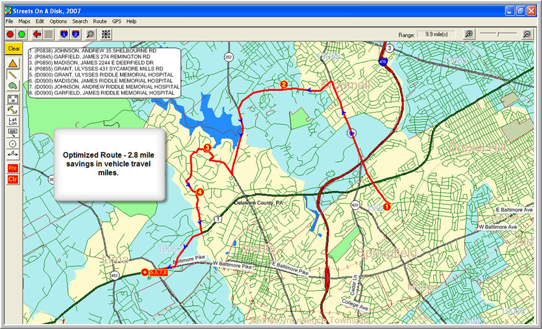Select list row 7 JOHNSON, ANDREW RIDDLE MEMORIAL HOSPITAL
542x329 pixels.
pos(104,87)
